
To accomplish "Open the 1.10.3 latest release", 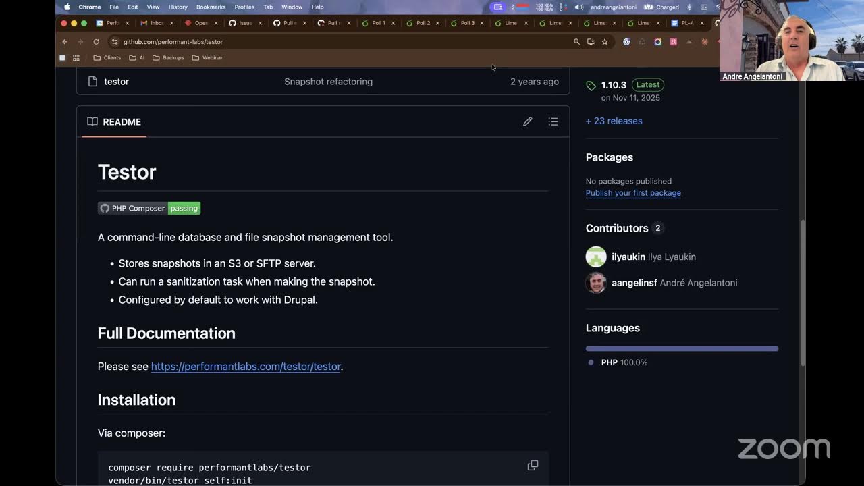I will [614, 85].
